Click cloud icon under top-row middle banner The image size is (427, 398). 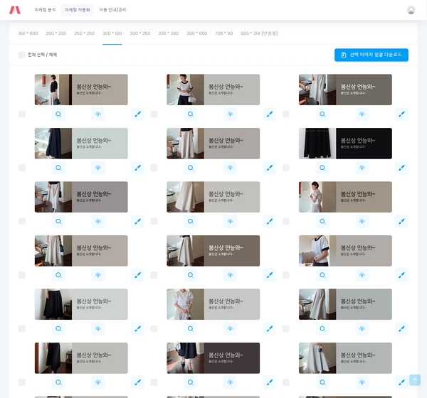tap(230, 114)
